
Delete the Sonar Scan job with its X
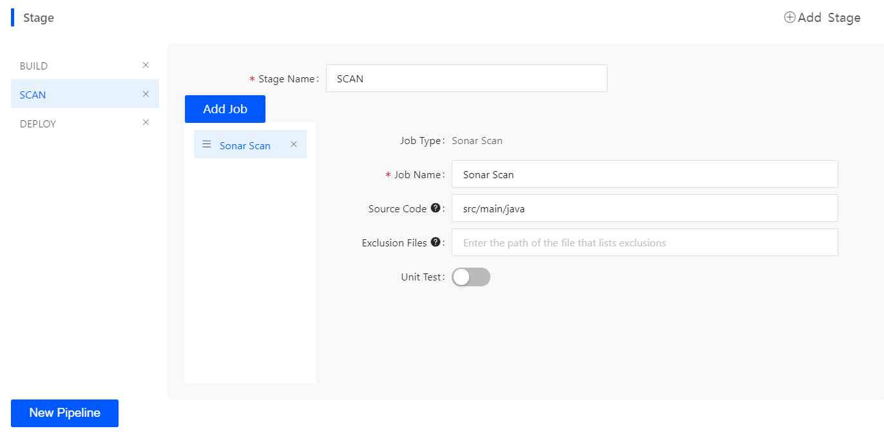point(294,144)
